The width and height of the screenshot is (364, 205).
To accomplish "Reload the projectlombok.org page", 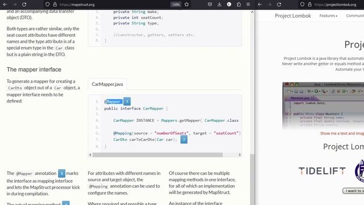I will 279,5.
